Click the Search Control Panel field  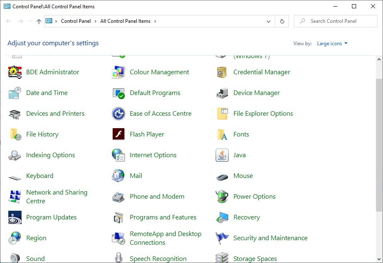[336, 21]
